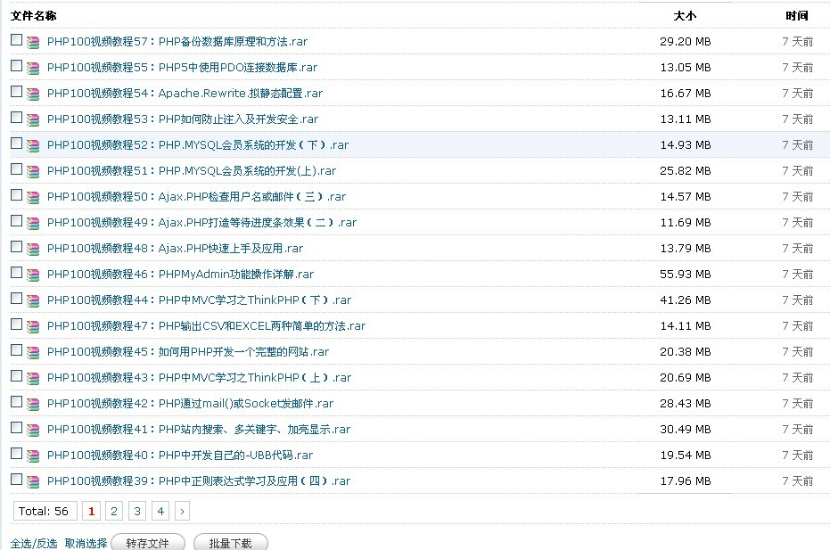Click the 29.20 MB size value
The image size is (830, 550).
(x=686, y=41)
